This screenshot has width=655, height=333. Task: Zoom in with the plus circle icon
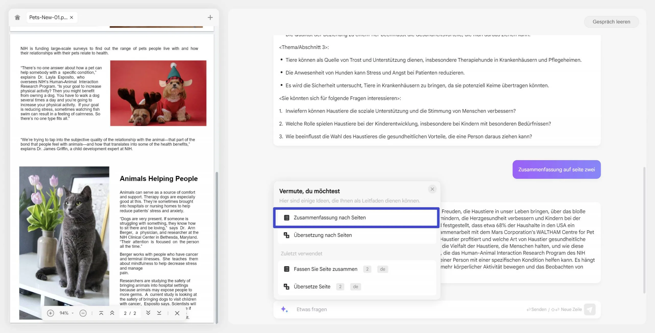[x=50, y=313]
